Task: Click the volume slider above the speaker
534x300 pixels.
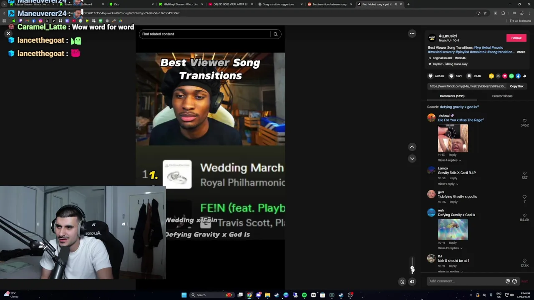Action: (x=412, y=265)
